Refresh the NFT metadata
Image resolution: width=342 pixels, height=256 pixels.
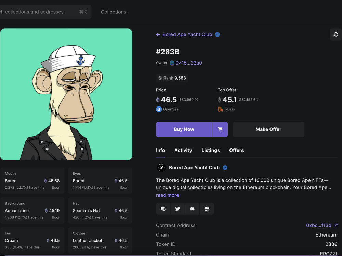(x=336, y=34)
